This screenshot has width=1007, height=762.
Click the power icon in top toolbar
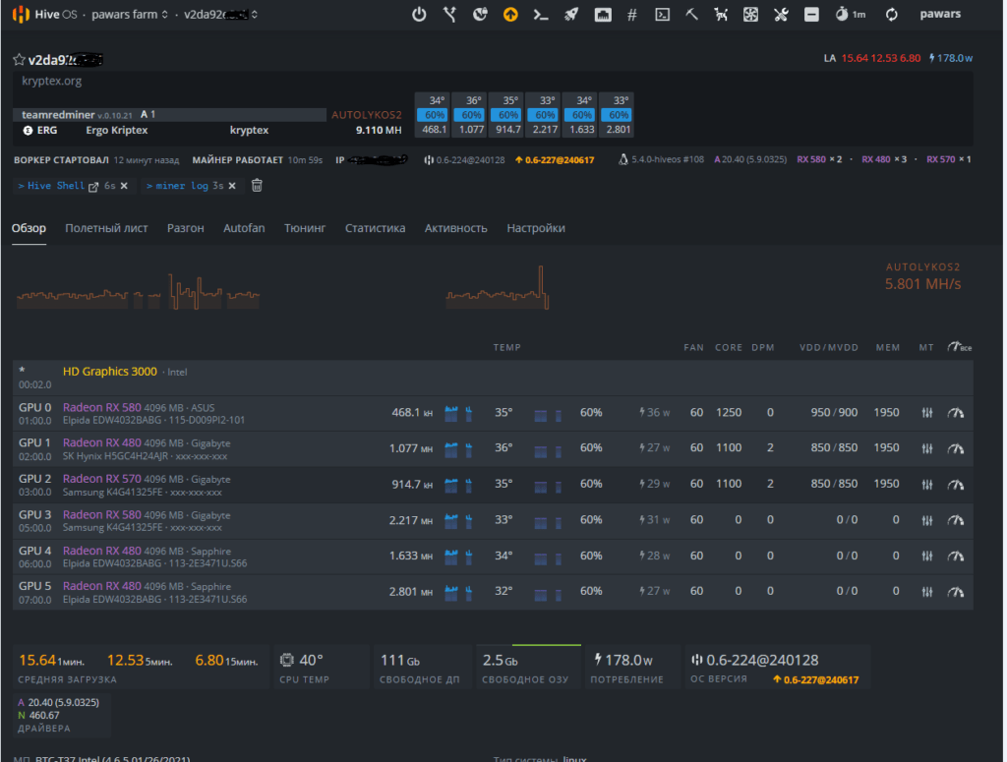click(419, 15)
